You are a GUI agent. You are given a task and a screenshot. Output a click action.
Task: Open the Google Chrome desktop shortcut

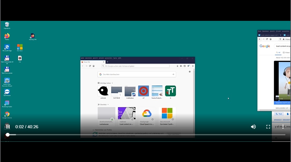(x=7, y=115)
